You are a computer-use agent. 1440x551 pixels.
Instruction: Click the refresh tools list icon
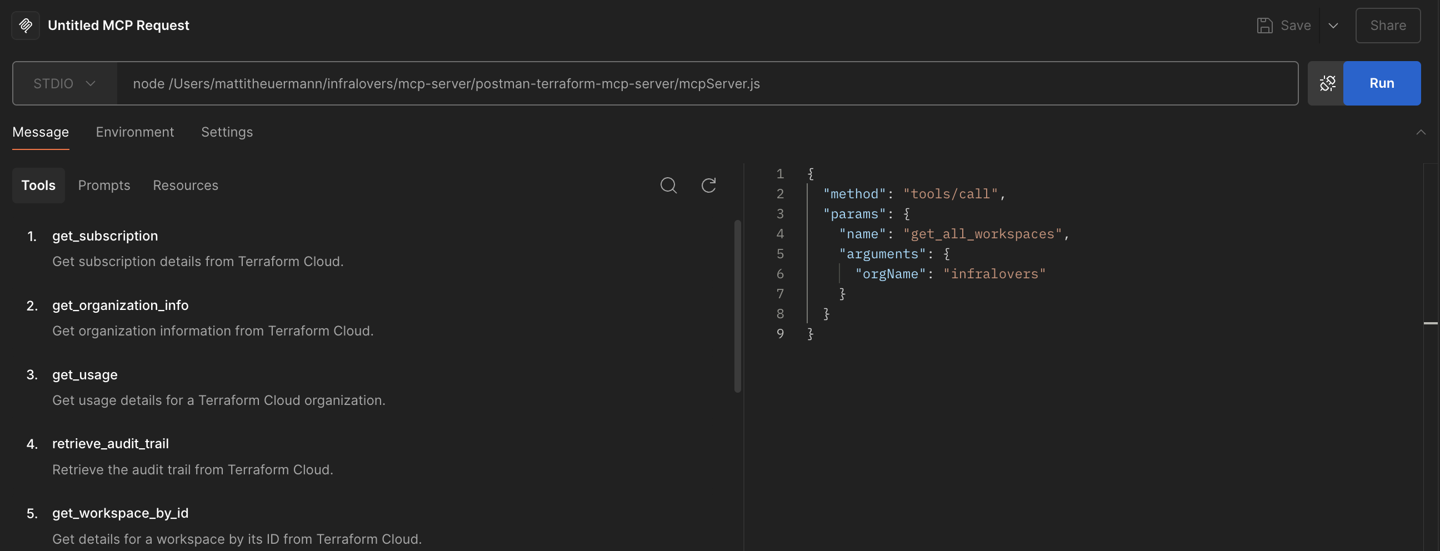[x=708, y=185]
